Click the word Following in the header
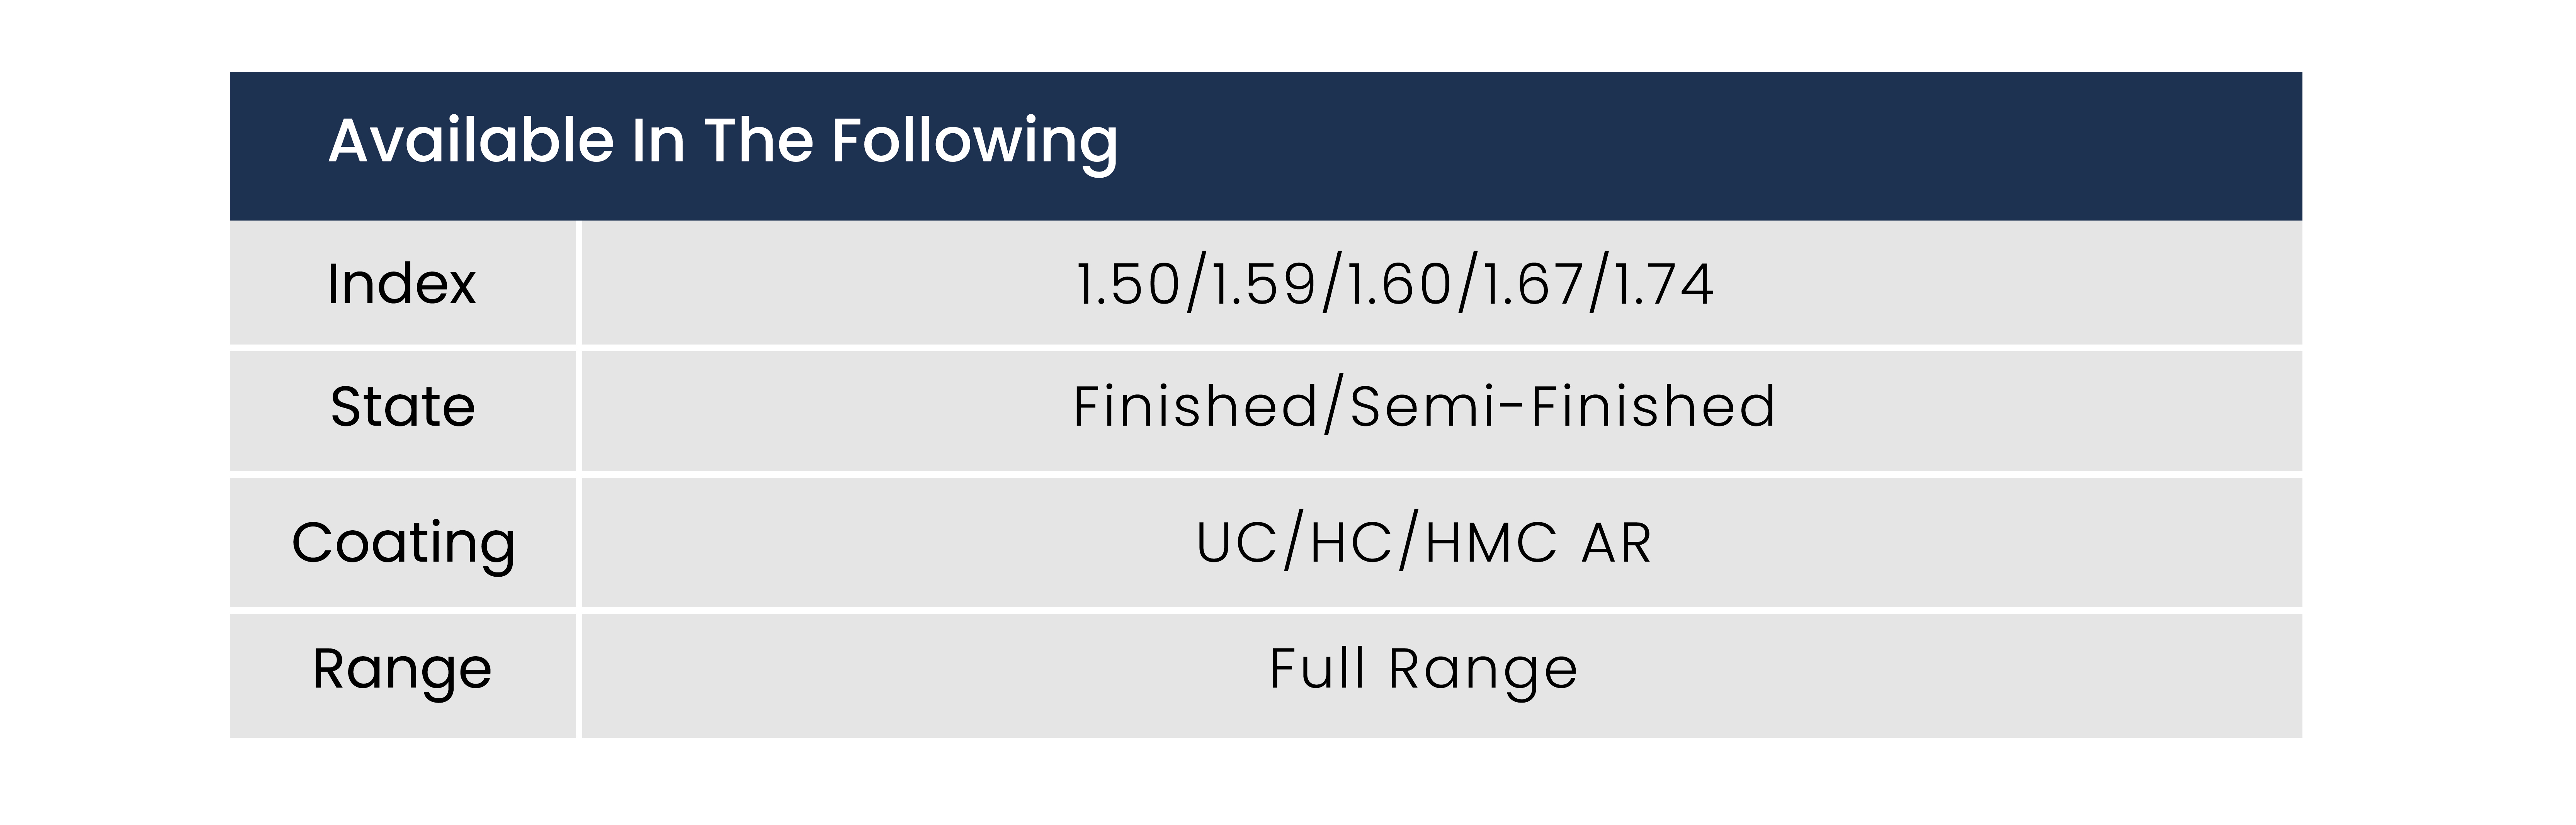This screenshot has height=825, width=2576. point(975,142)
